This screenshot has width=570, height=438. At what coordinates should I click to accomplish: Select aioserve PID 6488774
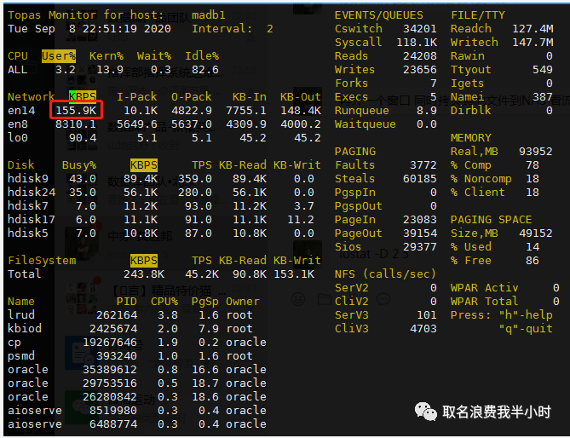tap(113, 424)
